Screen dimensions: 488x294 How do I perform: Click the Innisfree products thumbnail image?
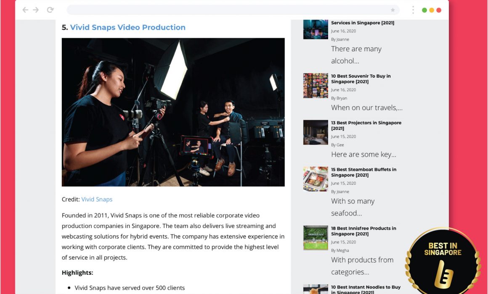tap(316, 238)
